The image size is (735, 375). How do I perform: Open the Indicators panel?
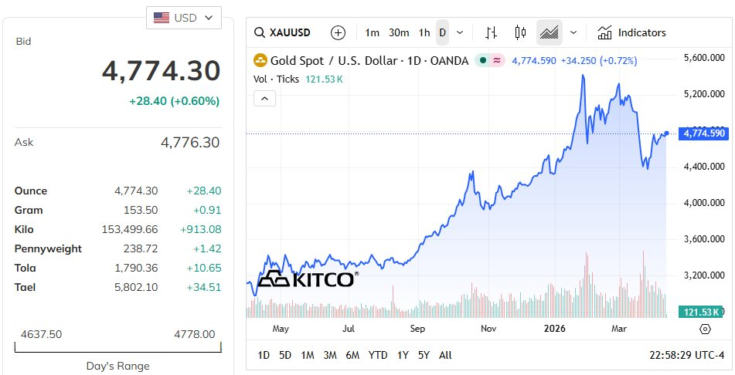631,32
